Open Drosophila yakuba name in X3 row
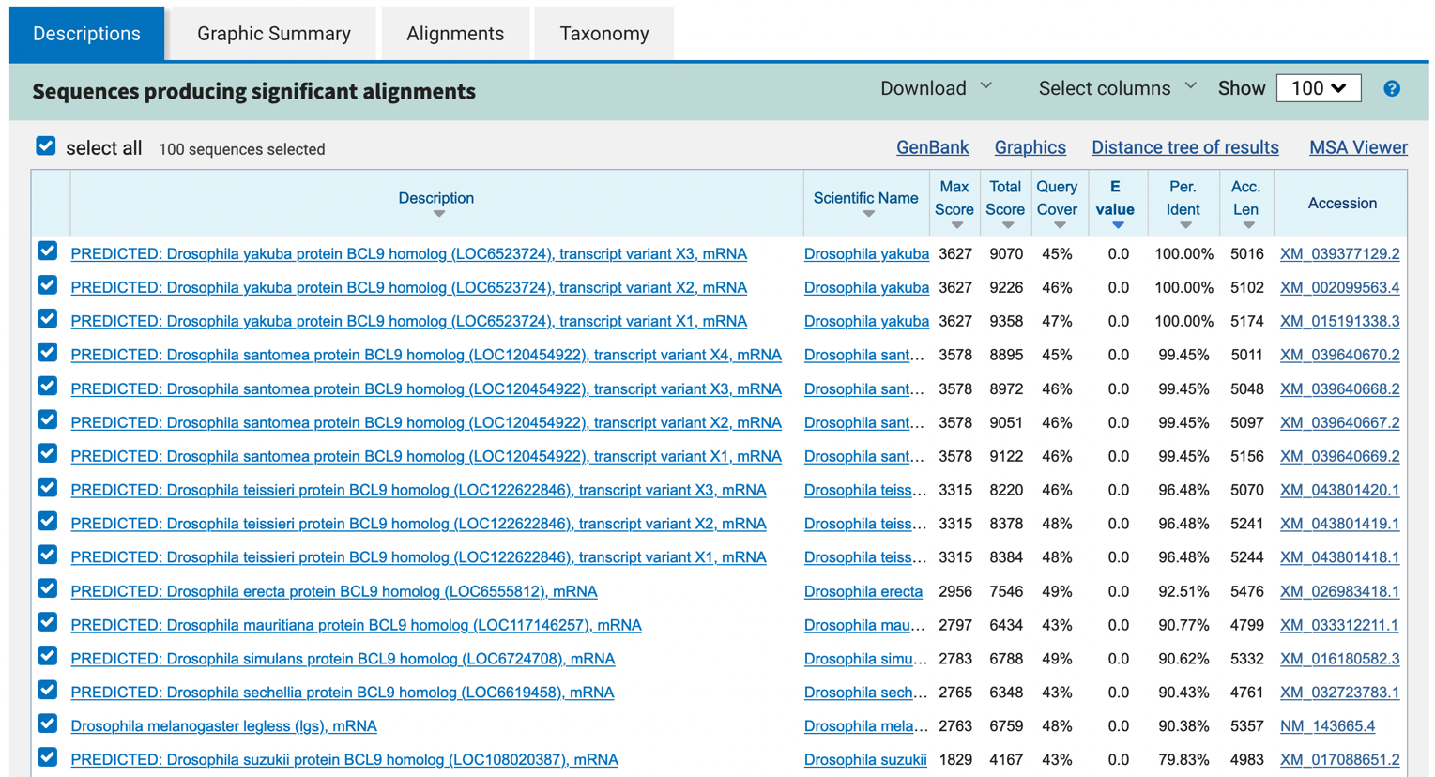The width and height of the screenshot is (1435, 777). point(866,254)
